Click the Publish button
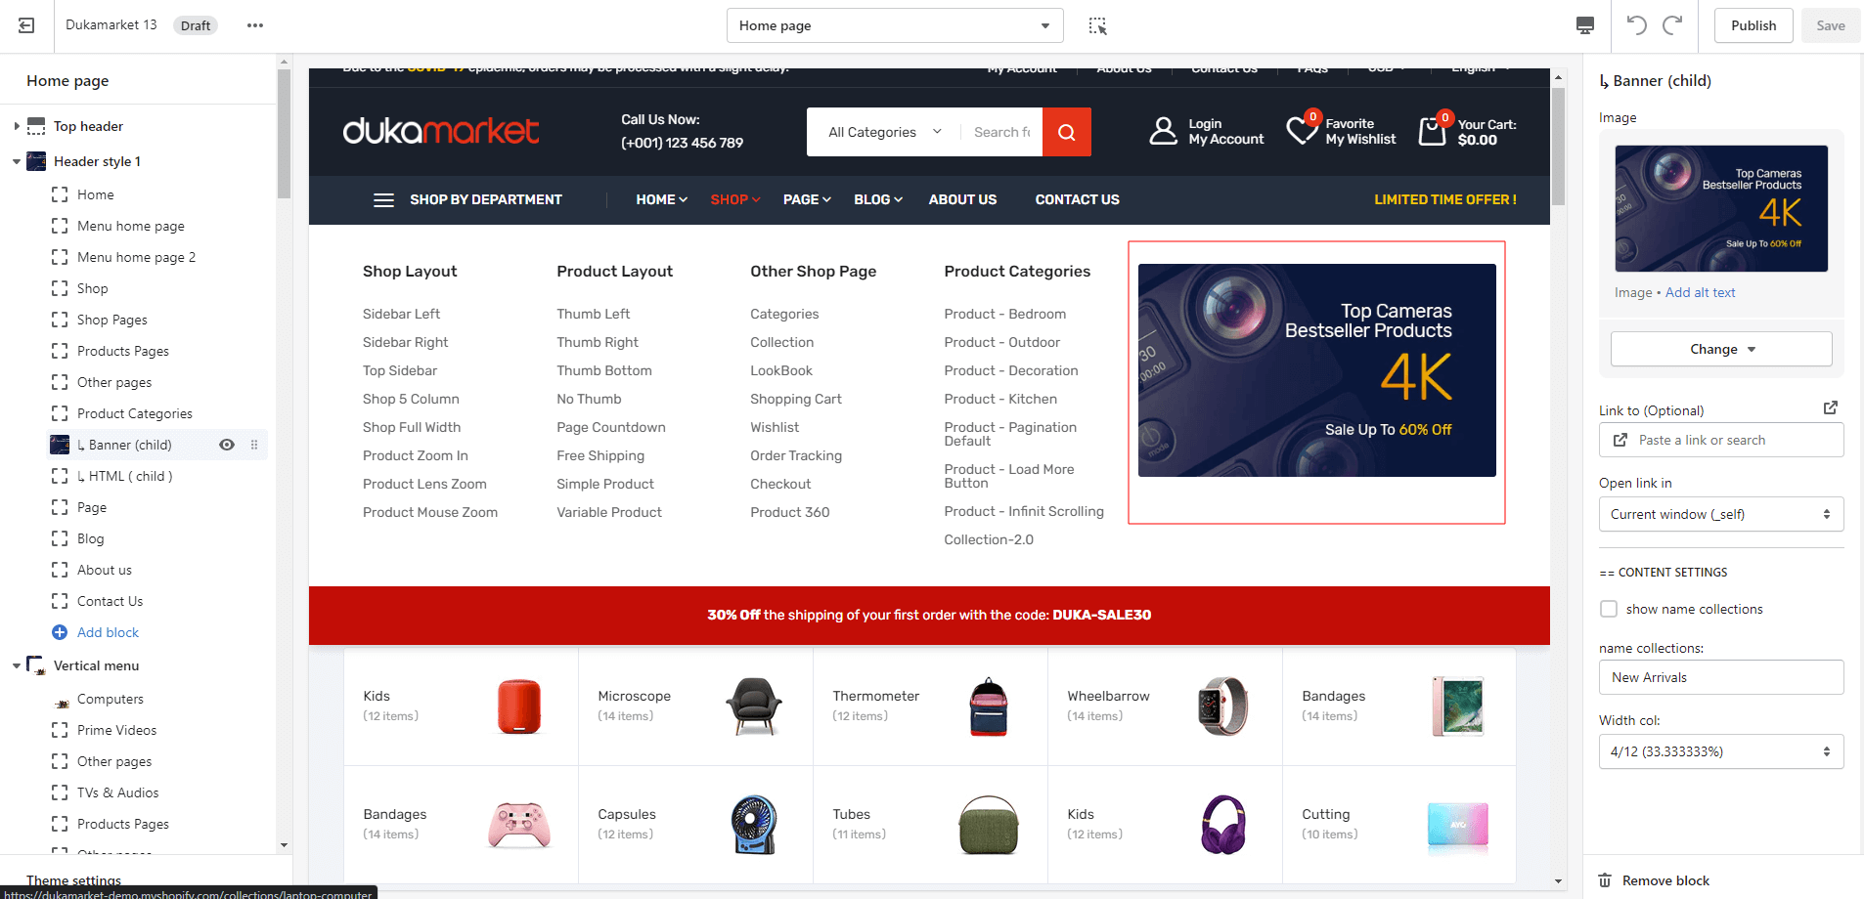Viewport: 1864px width, 899px height. 1753,25
